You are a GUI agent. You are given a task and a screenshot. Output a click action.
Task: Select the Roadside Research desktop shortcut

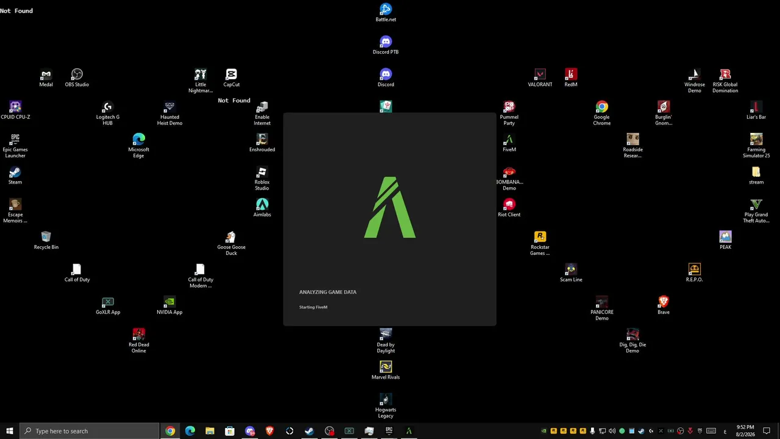(x=633, y=146)
